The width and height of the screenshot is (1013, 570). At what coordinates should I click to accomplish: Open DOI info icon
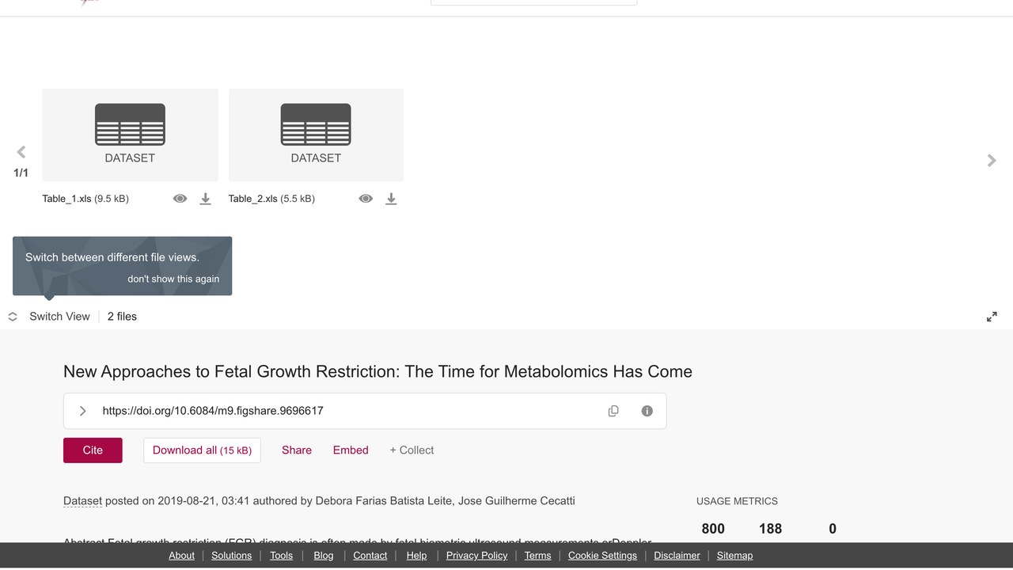click(x=647, y=411)
